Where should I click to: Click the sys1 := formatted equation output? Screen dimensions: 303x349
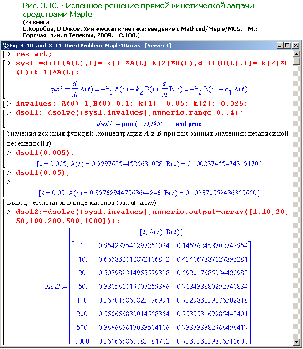pos(149,89)
